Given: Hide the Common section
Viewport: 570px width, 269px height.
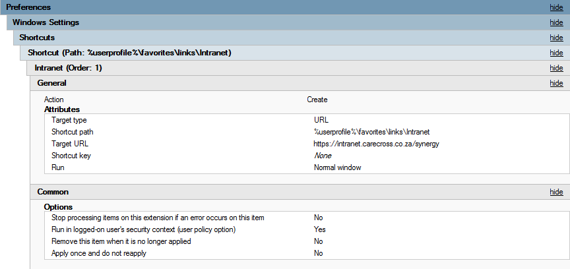Looking at the screenshot, I should pyautogui.click(x=556, y=192).
